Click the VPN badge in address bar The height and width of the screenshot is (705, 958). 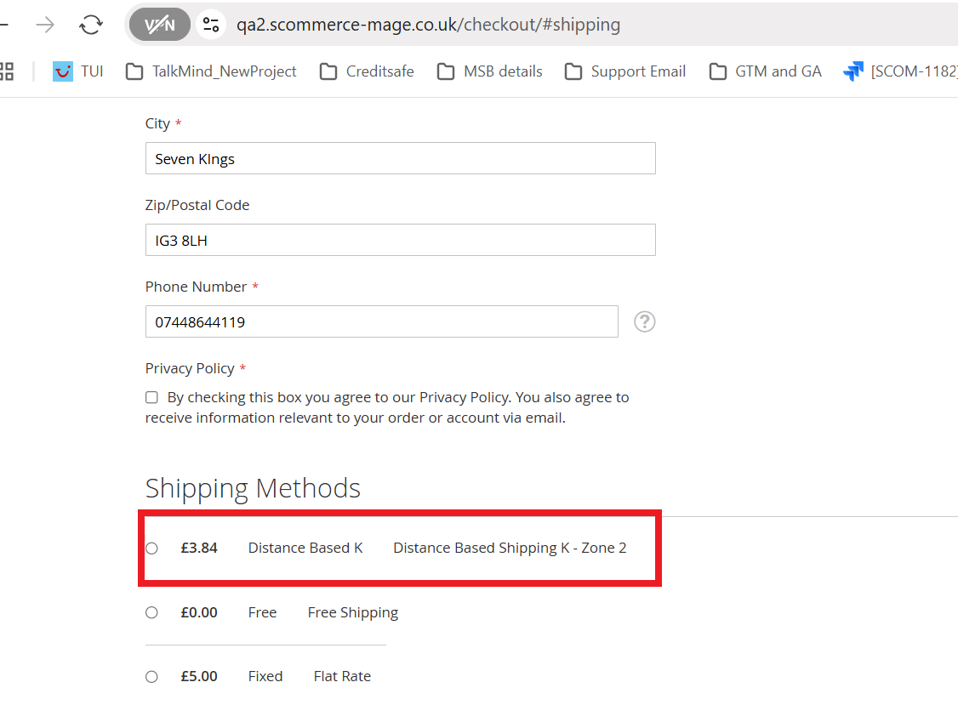point(159,25)
